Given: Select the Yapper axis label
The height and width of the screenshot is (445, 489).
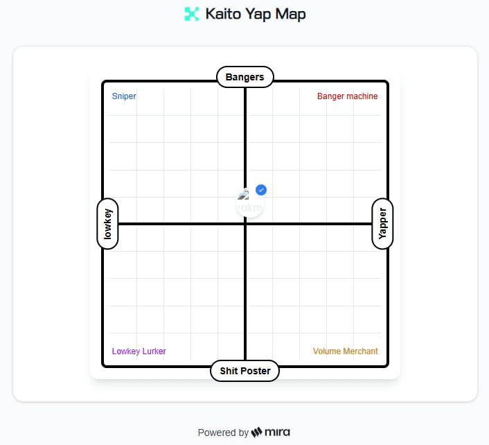Looking at the screenshot, I should coord(382,223).
